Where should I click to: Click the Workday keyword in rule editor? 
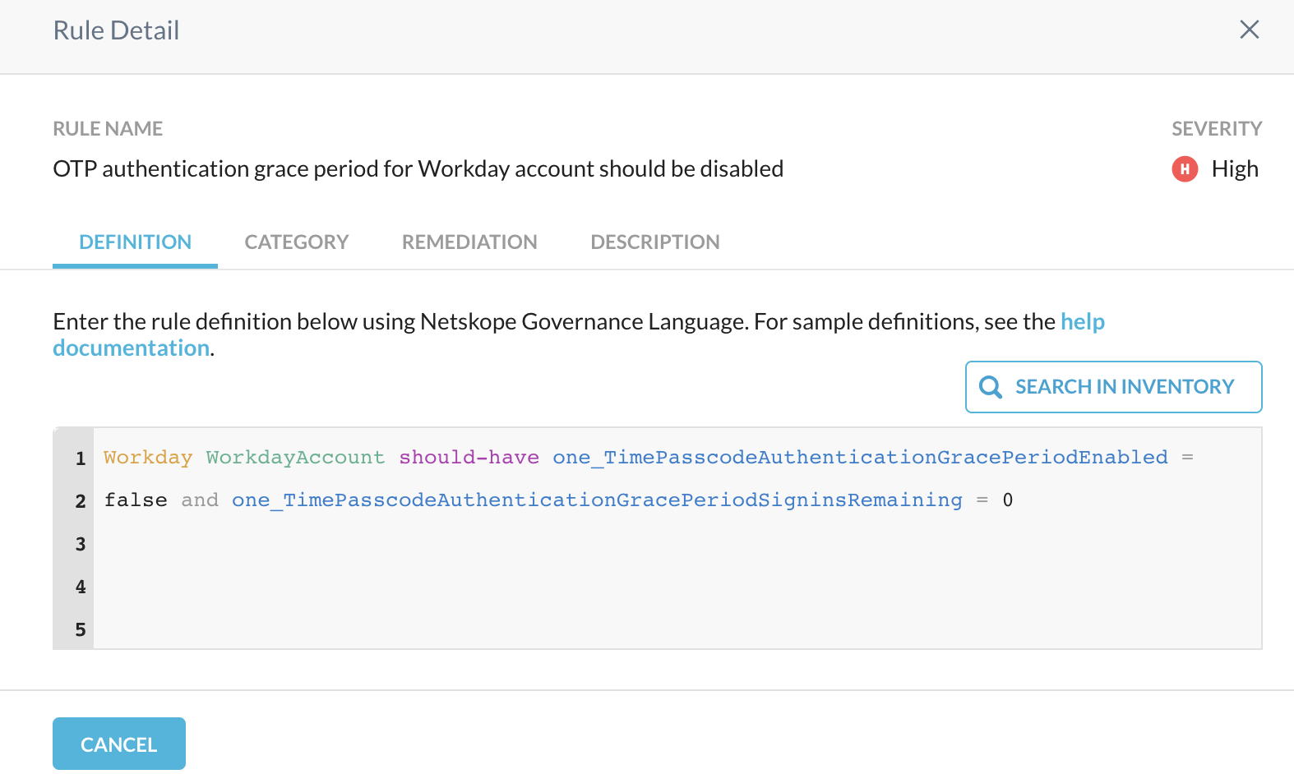click(x=148, y=458)
